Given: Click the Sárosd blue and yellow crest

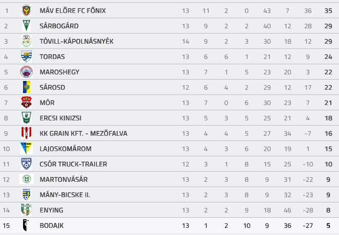Looking at the screenshot, I should point(26,87).
